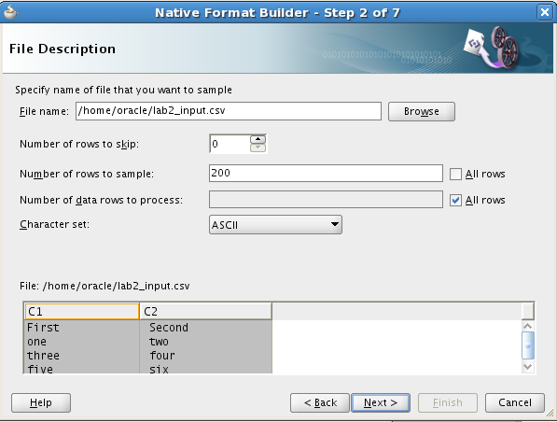Image resolution: width=557 pixels, height=422 pixels.
Task: Go to next step with Next button
Action: point(381,402)
